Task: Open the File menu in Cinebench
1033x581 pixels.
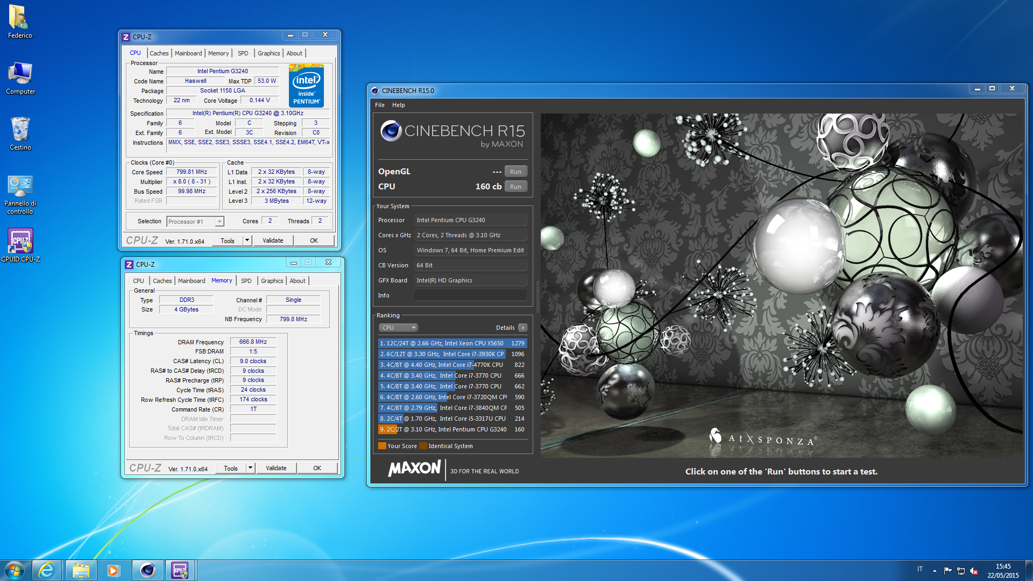Action: pos(380,105)
